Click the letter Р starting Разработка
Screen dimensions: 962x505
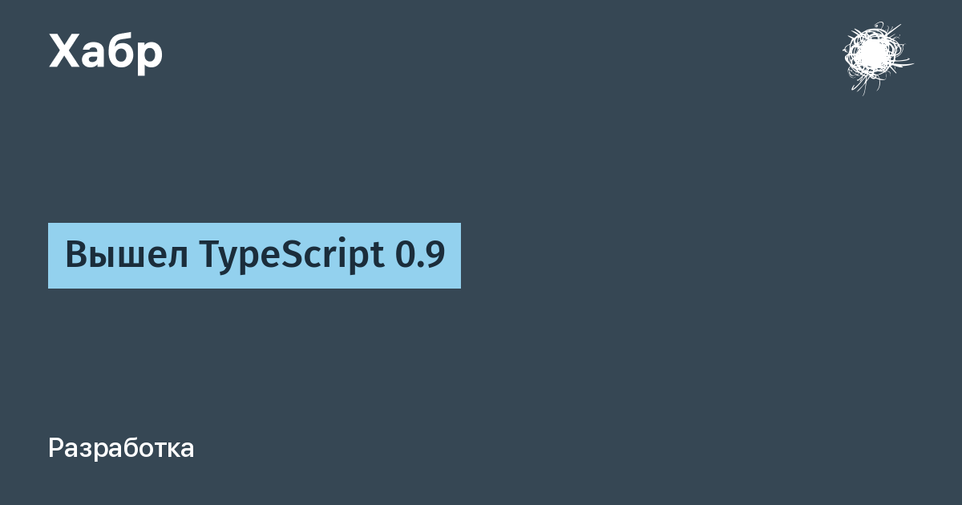point(56,447)
